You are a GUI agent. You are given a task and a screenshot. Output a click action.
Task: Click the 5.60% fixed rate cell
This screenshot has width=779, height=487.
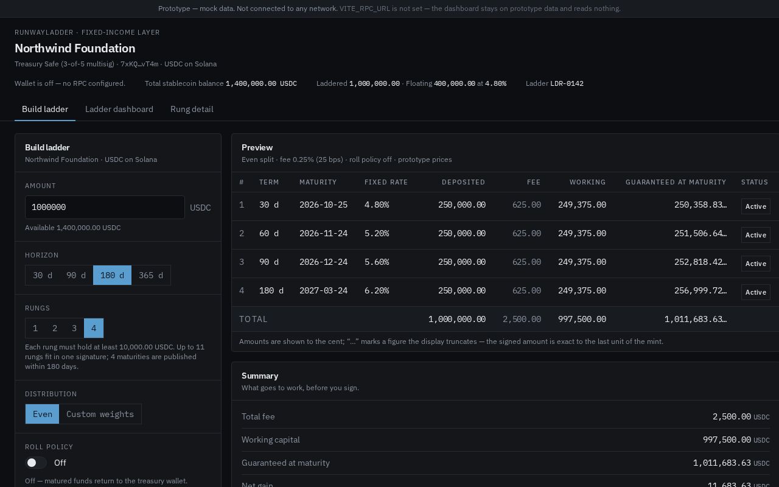[x=377, y=262]
